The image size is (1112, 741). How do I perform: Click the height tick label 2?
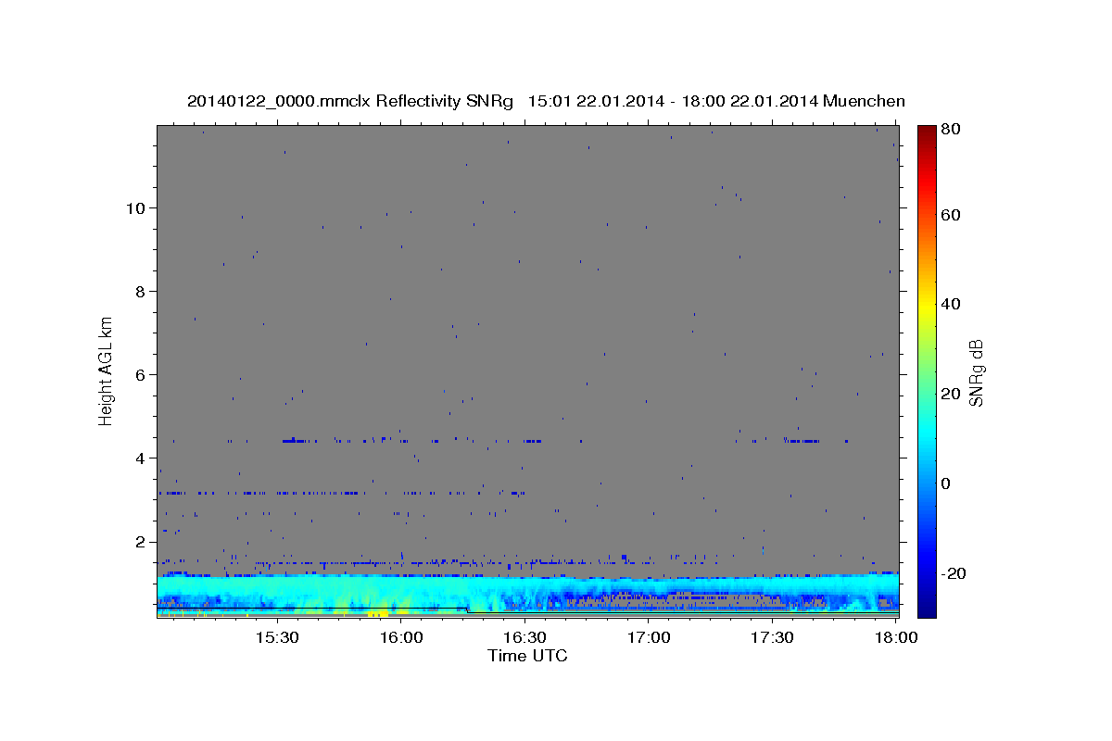click(141, 541)
